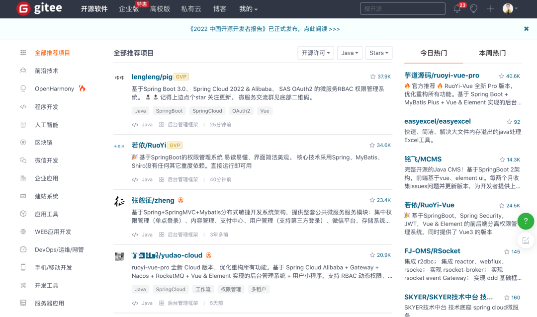Click the green help question button
Image resolution: width=537 pixels, height=317 pixels.
[526, 221]
